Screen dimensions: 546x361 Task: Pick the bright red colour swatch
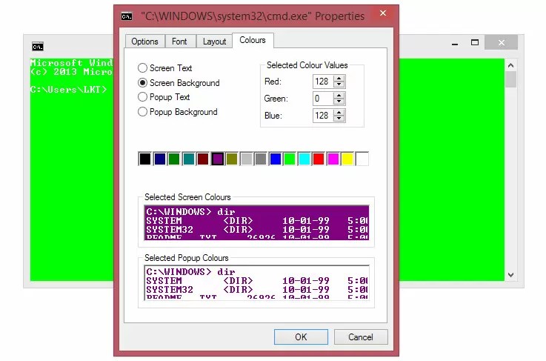(319, 159)
